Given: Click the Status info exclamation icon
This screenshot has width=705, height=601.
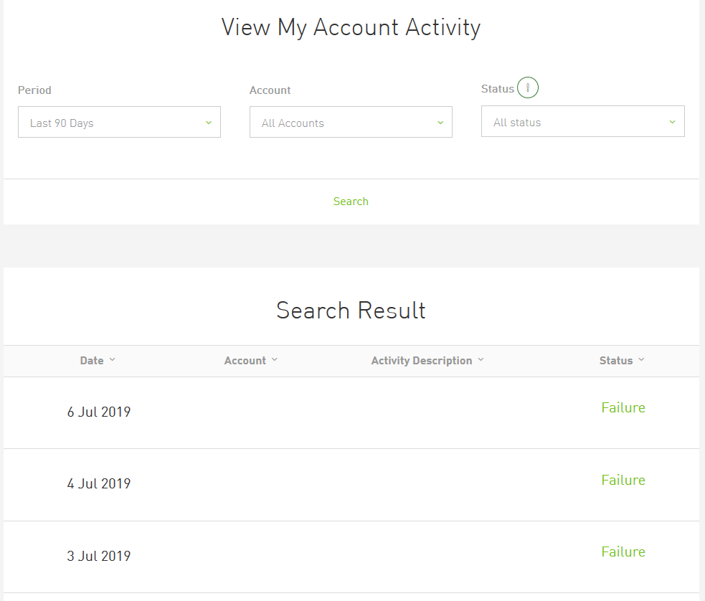Looking at the screenshot, I should point(527,87).
